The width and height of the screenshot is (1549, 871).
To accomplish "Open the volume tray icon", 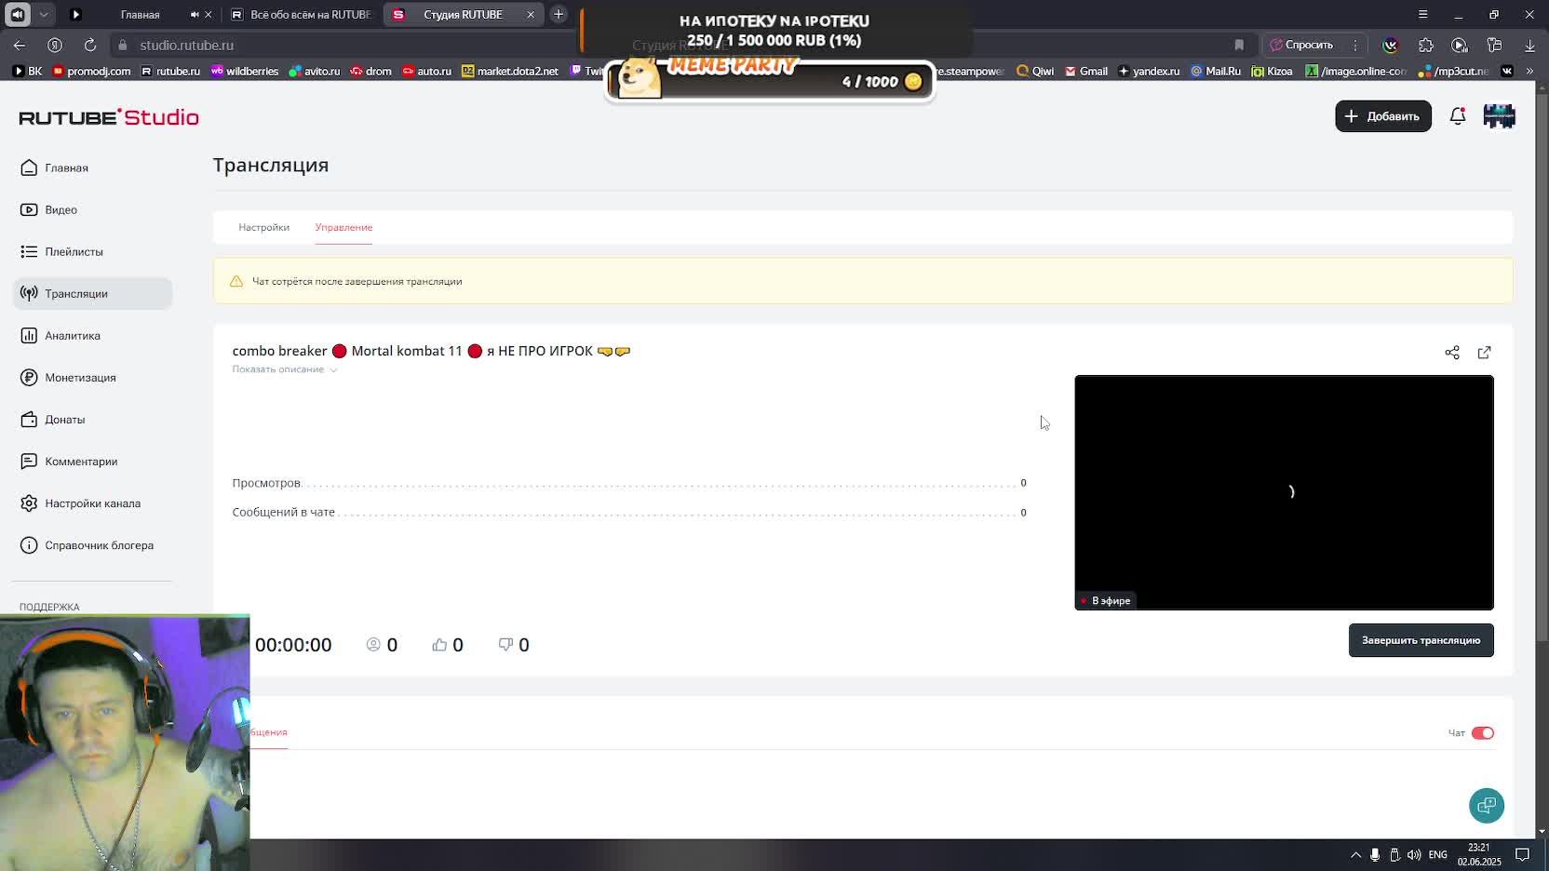I will [1414, 855].
